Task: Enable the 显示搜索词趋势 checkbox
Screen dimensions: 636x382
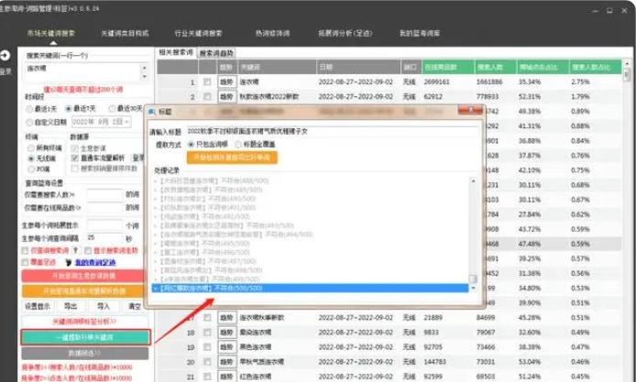Action: (x=88, y=251)
